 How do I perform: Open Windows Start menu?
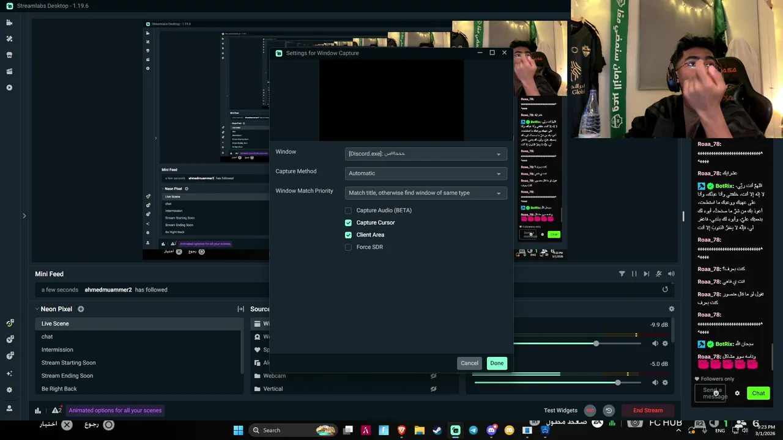pyautogui.click(x=238, y=430)
